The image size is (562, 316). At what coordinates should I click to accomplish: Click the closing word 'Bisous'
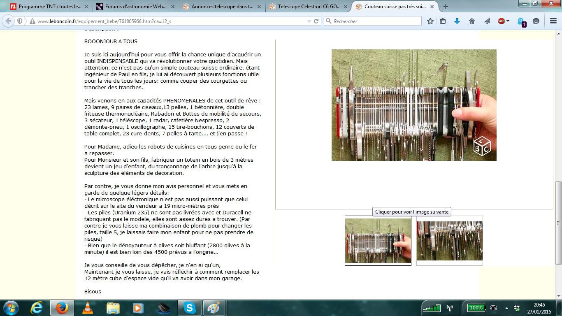click(93, 291)
